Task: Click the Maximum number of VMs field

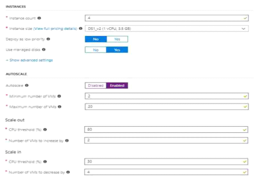Action: pos(166,106)
